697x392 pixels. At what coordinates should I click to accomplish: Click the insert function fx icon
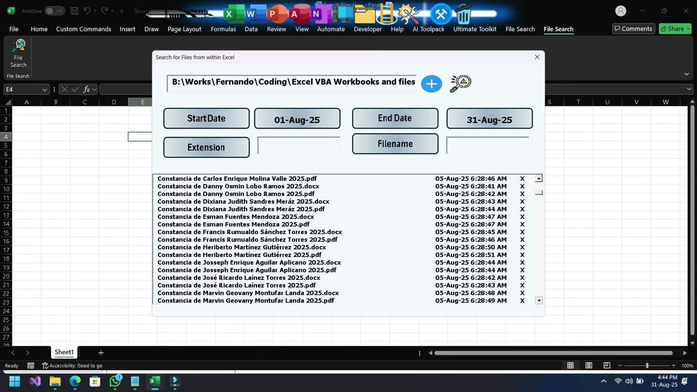(x=86, y=89)
